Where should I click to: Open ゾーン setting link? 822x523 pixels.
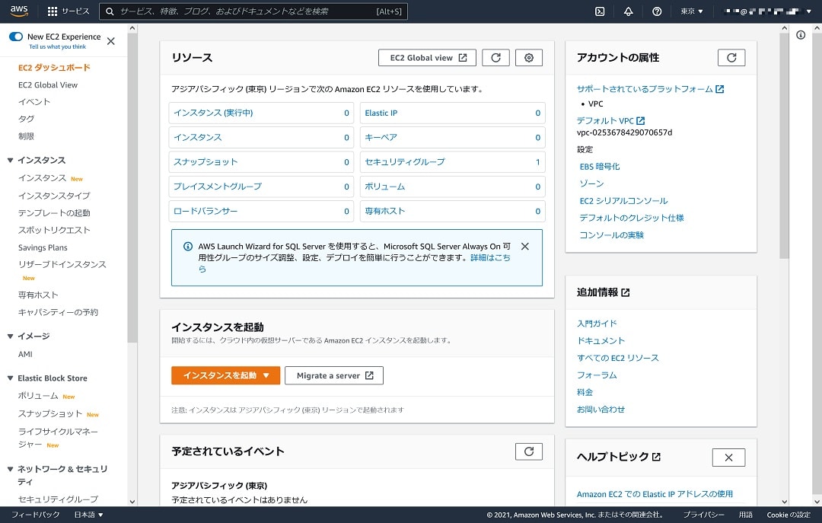pyautogui.click(x=592, y=183)
